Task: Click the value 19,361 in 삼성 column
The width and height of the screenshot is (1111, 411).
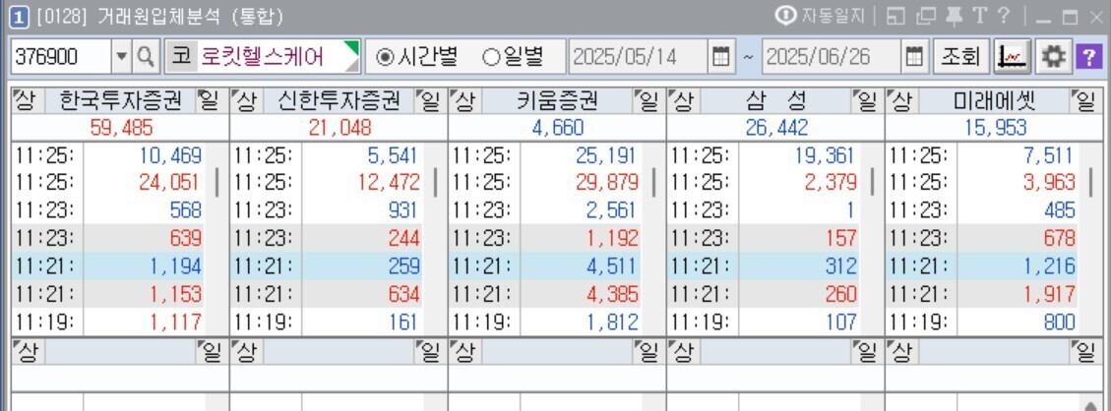Action: pos(826,155)
